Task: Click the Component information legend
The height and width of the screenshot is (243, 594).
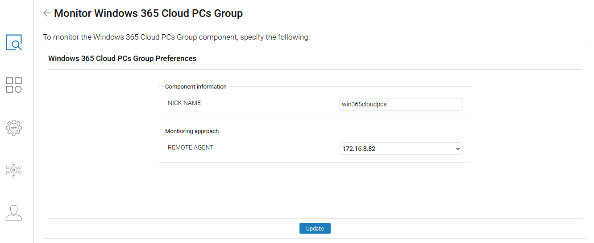Action: (x=196, y=87)
